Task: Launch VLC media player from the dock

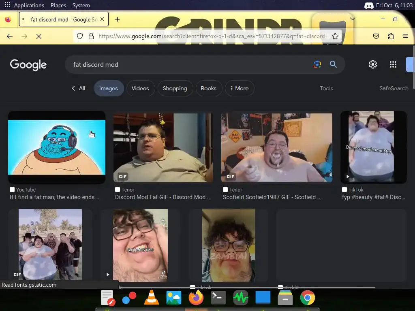Action: click(x=152, y=298)
